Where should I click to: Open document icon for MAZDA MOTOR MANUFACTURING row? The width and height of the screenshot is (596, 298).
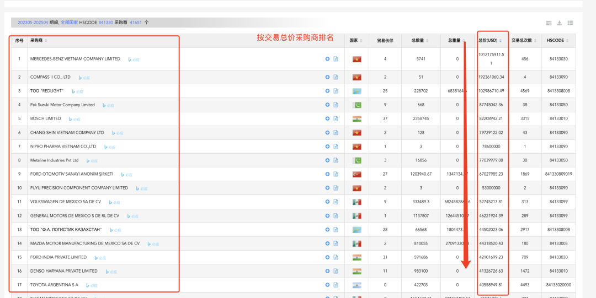tap(336, 243)
